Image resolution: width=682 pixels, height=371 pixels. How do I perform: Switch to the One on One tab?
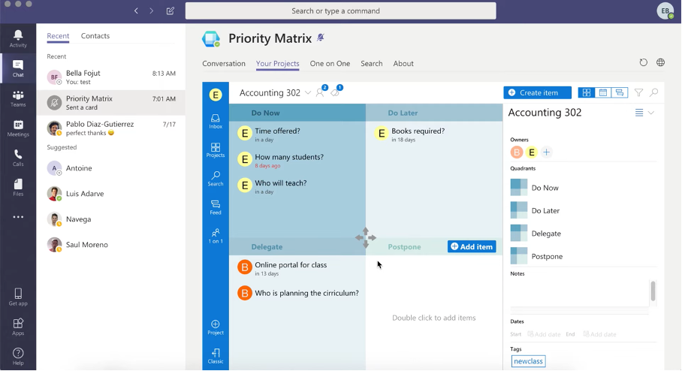[330, 64]
